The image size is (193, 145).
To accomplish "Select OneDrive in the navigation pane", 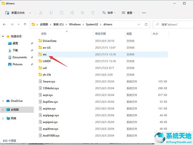I will tap(17, 101).
